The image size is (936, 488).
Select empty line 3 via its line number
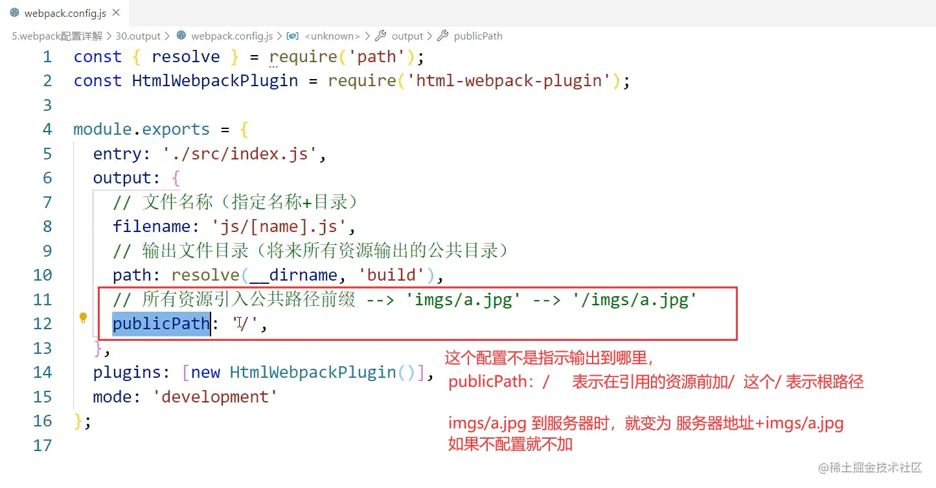click(x=47, y=106)
